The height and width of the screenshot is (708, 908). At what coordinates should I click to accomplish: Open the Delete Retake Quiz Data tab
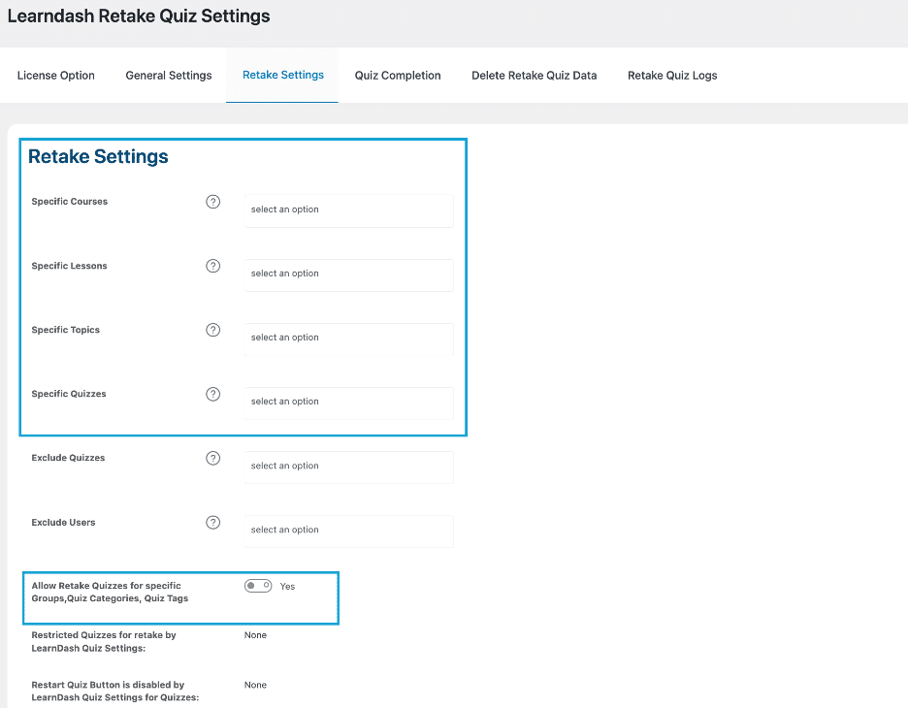point(534,76)
